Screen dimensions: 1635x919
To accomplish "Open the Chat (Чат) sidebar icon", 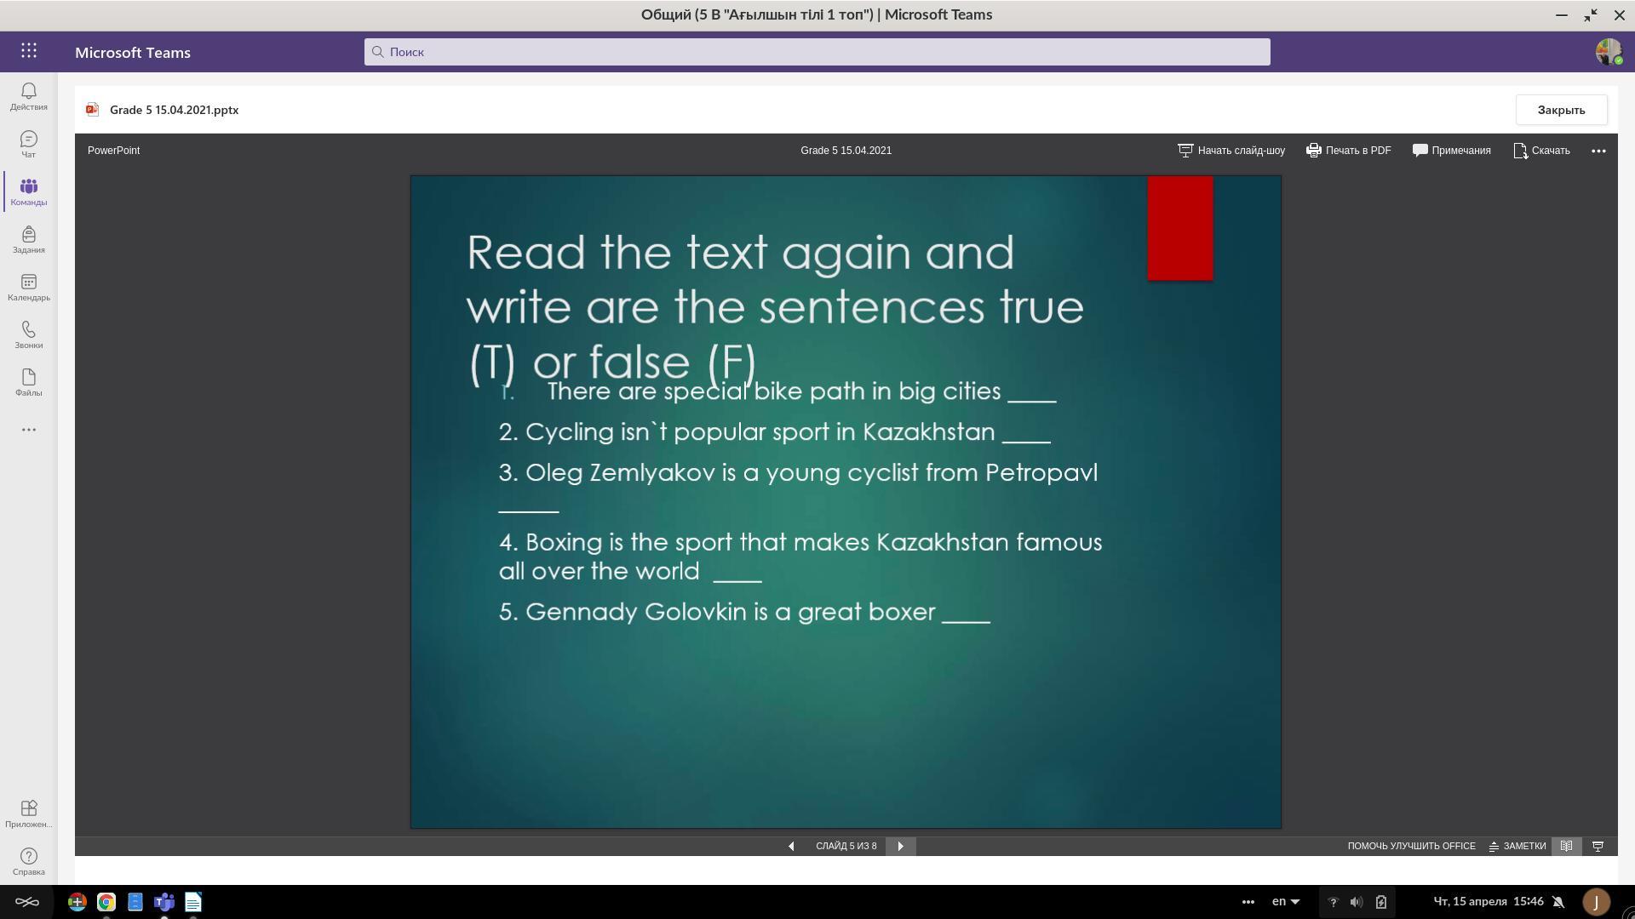I will pyautogui.click(x=28, y=144).
